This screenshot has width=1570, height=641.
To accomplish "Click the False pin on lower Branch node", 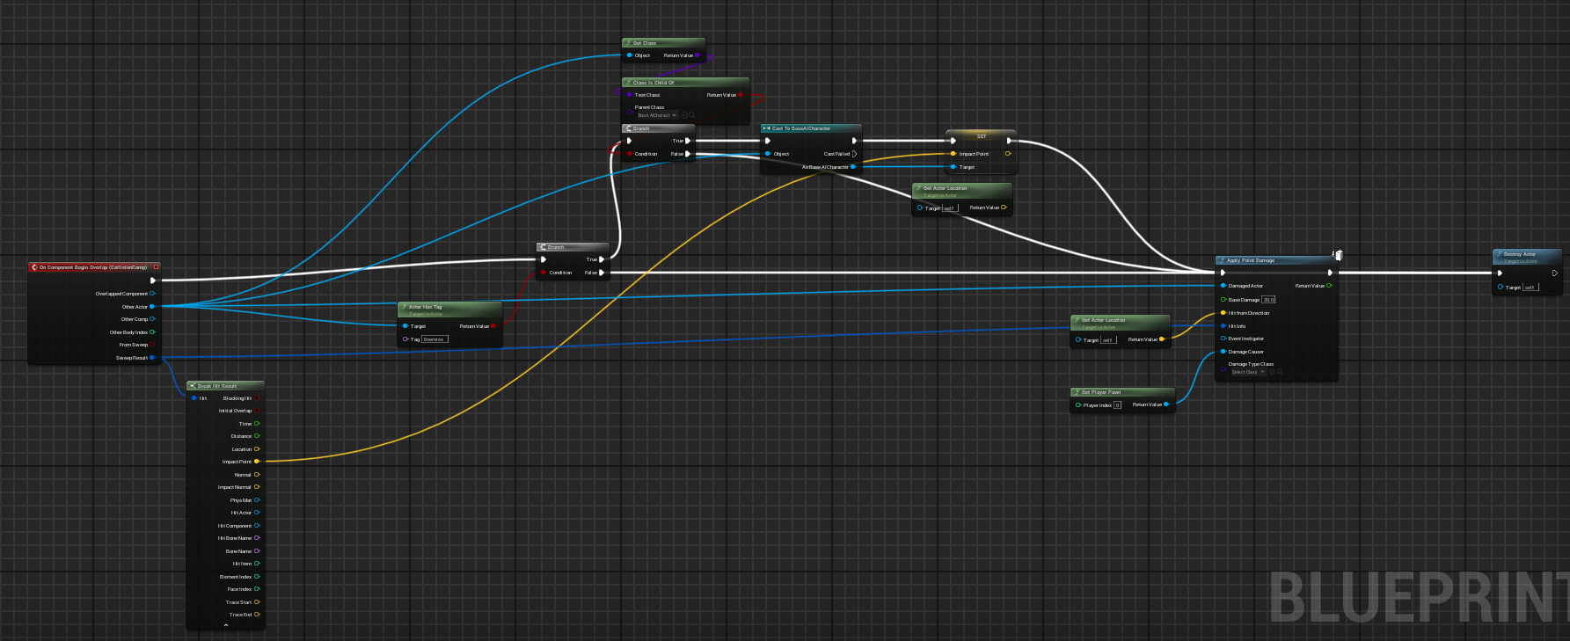I will coord(602,273).
